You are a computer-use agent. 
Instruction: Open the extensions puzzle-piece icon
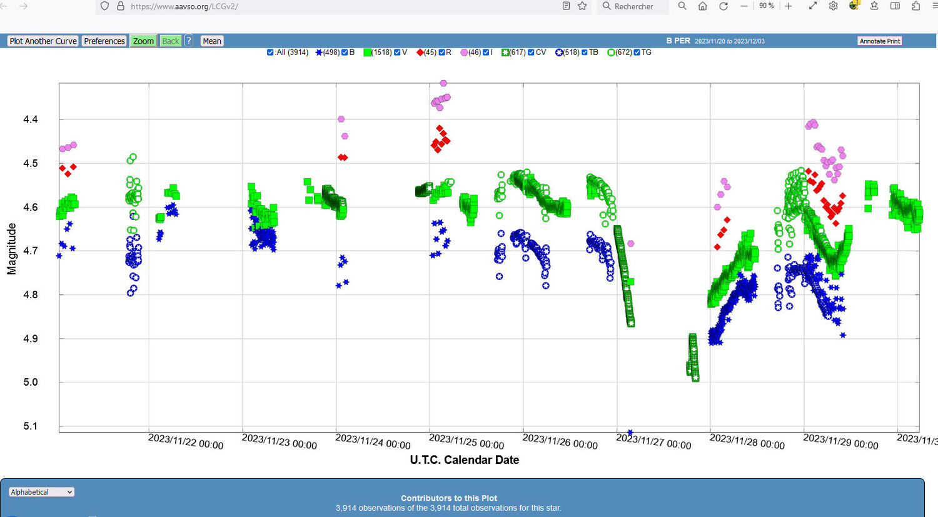pos(916,6)
